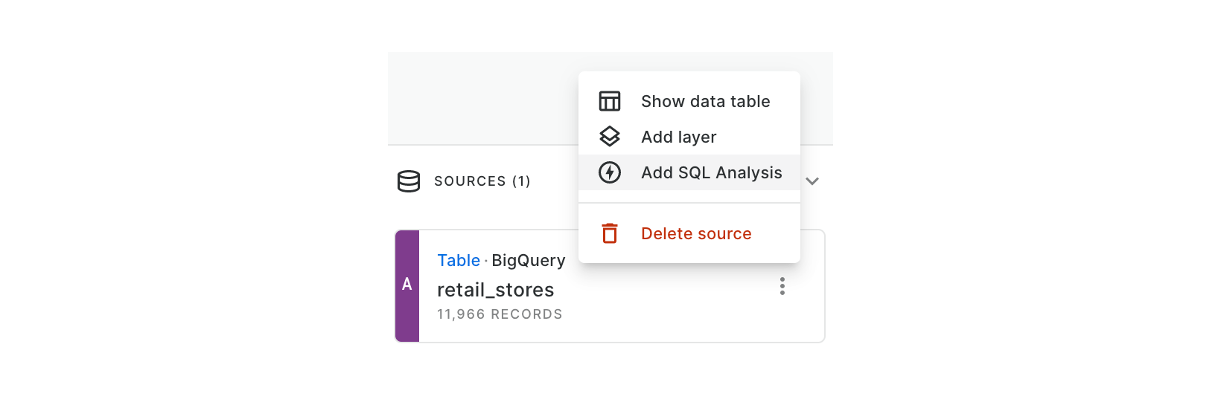Open the three-dot menu on retail_stores
This screenshot has width=1221, height=399.
coord(782,286)
